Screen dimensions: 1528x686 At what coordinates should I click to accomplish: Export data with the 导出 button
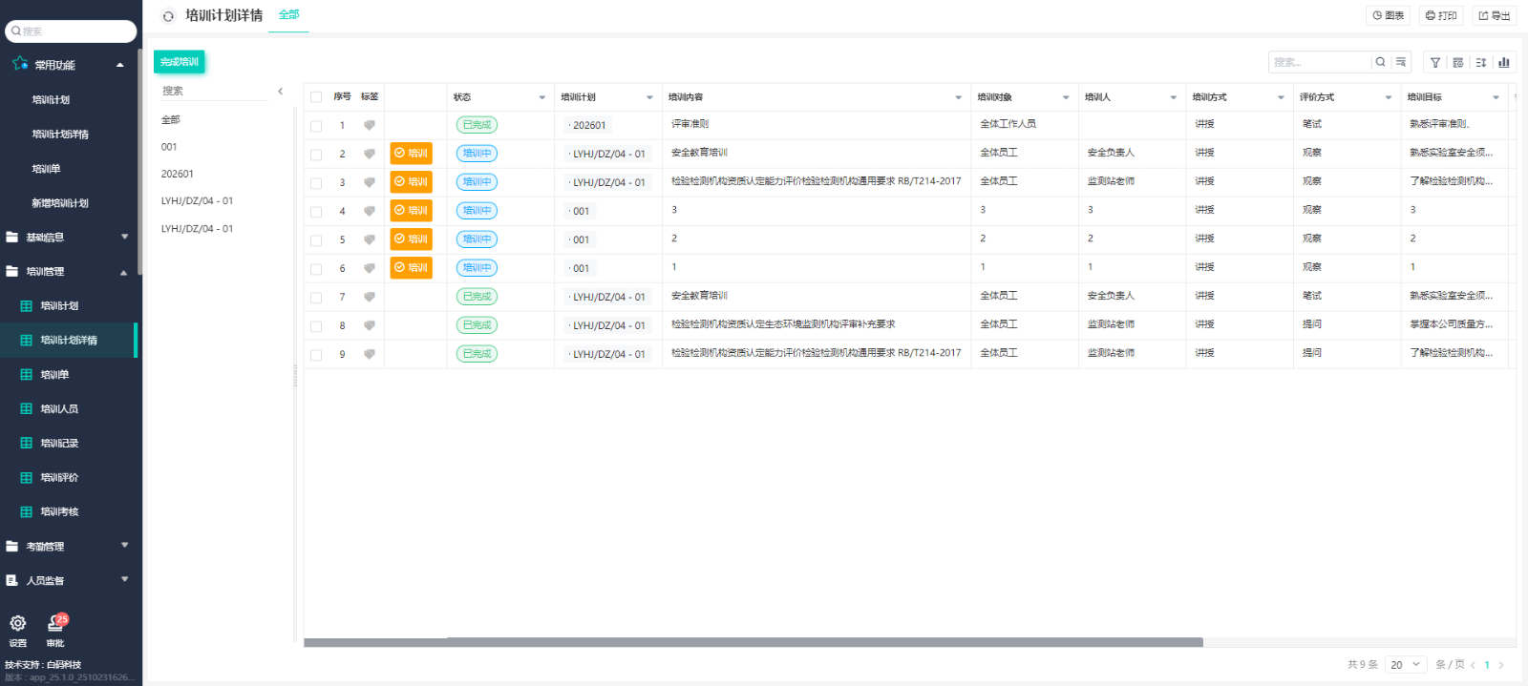coord(1495,15)
